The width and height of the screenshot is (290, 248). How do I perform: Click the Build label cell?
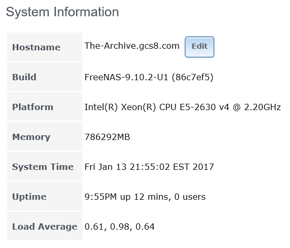(x=45, y=77)
